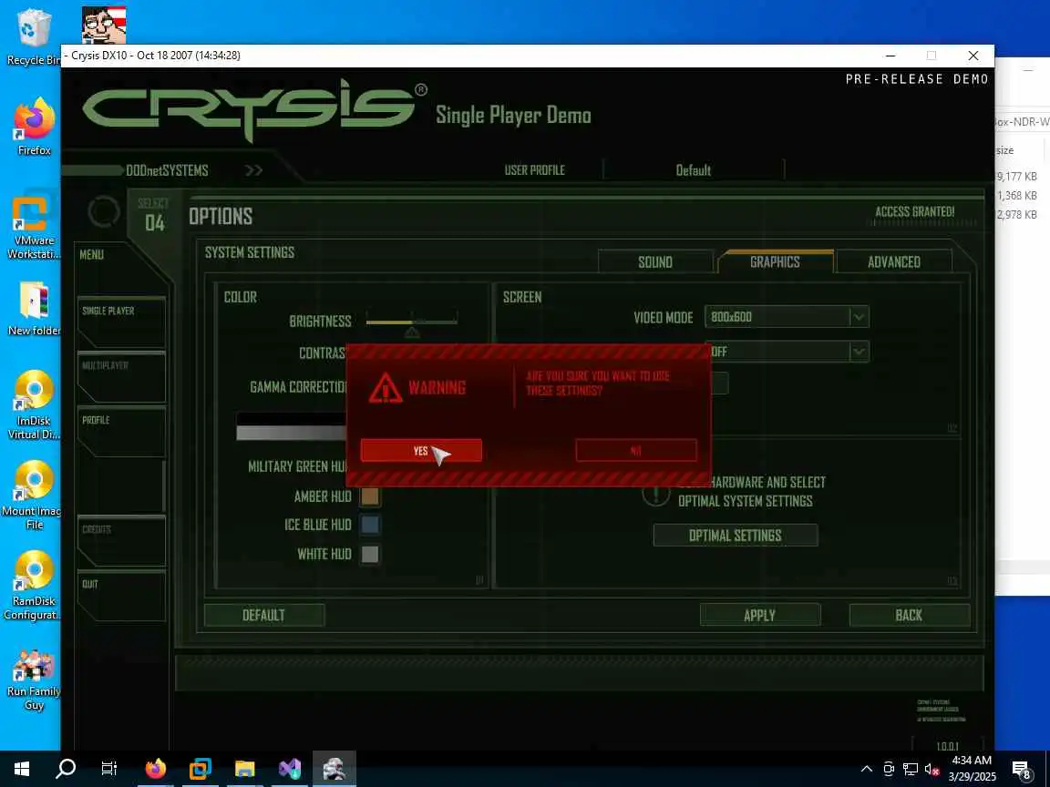The width and height of the screenshot is (1050, 787).
Task: Click the muted volume tray icon
Action: click(932, 769)
